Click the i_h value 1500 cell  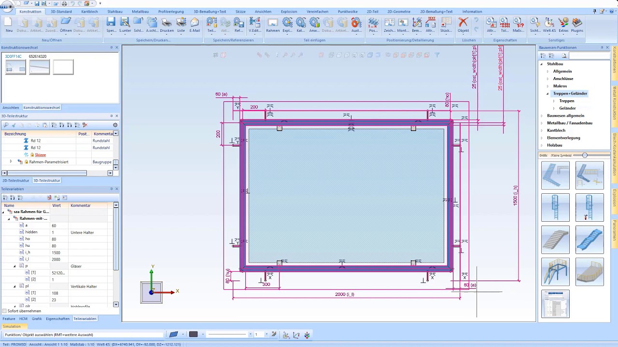pos(59,253)
